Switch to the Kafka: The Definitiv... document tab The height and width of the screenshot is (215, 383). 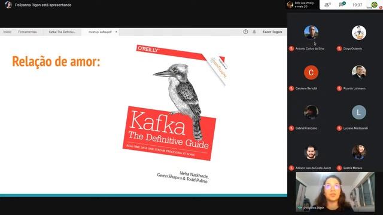(x=62, y=32)
